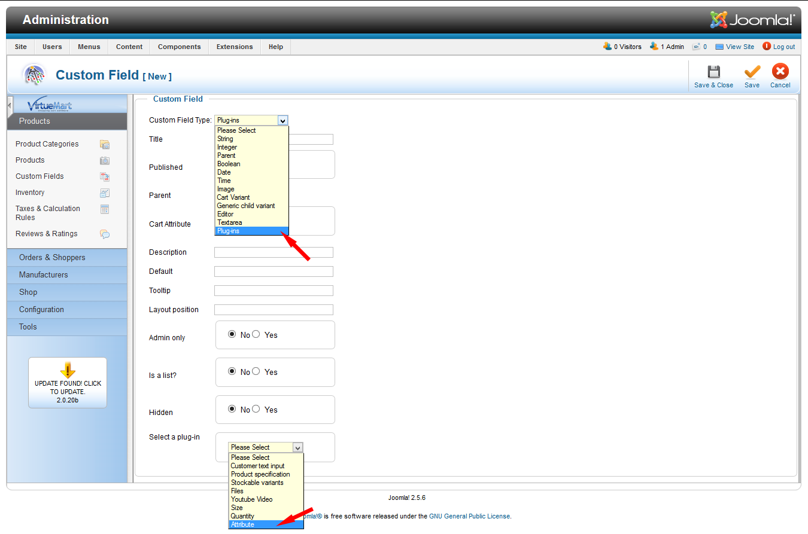Image resolution: width=808 pixels, height=534 pixels.
Task: Click the Inventory icon in sidebar
Action: (105, 193)
